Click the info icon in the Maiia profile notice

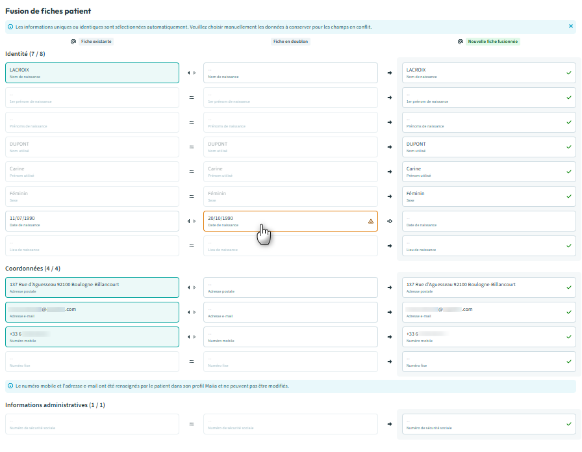coord(10,386)
